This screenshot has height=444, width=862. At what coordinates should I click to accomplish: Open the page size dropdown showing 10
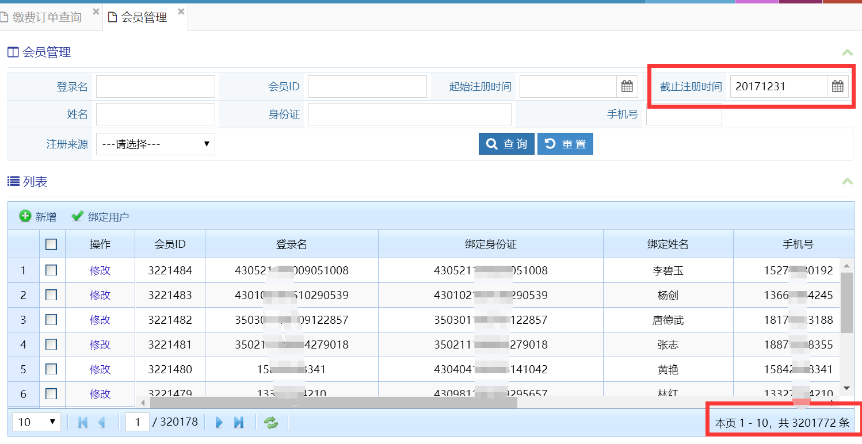click(36, 422)
